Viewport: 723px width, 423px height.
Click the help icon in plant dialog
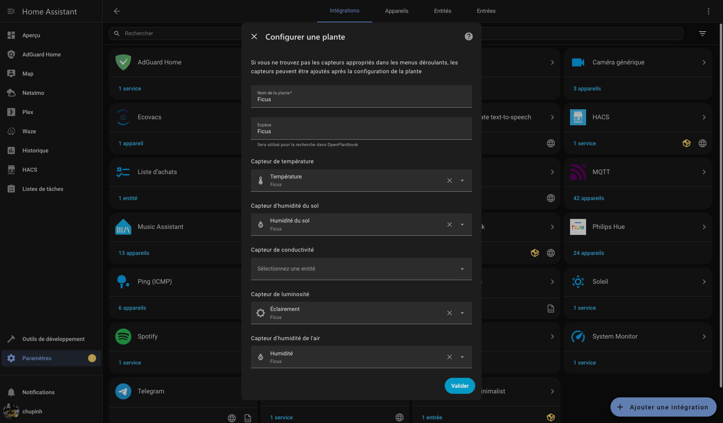pyautogui.click(x=468, y=37)
